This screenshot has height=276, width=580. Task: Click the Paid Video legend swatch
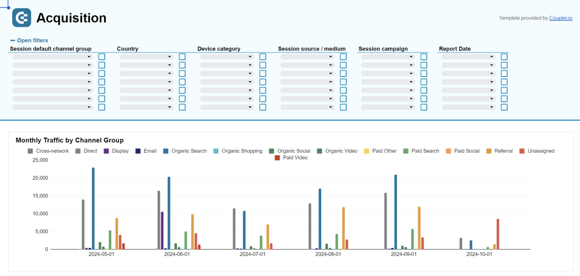[277, 158]
